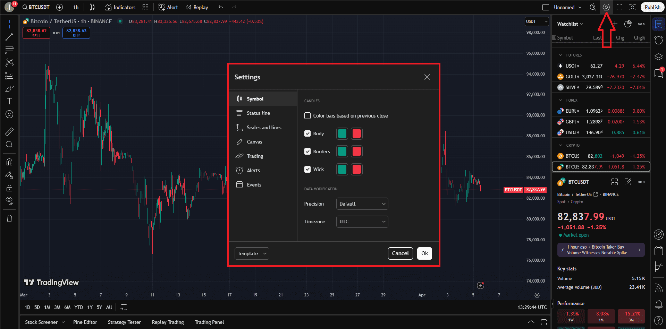
Task: Open the notifications bell icon
Action: click(x=658, y=304)
